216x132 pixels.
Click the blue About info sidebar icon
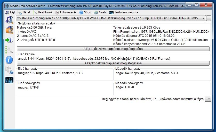[x=9, y=60]
